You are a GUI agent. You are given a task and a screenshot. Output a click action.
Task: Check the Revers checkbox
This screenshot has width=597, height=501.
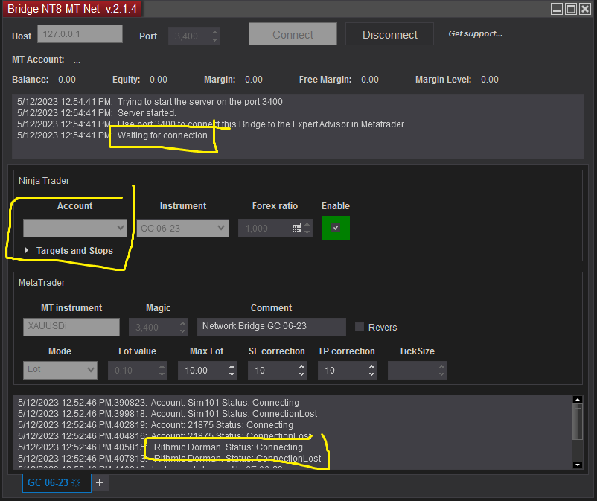(x=360, y=327)
